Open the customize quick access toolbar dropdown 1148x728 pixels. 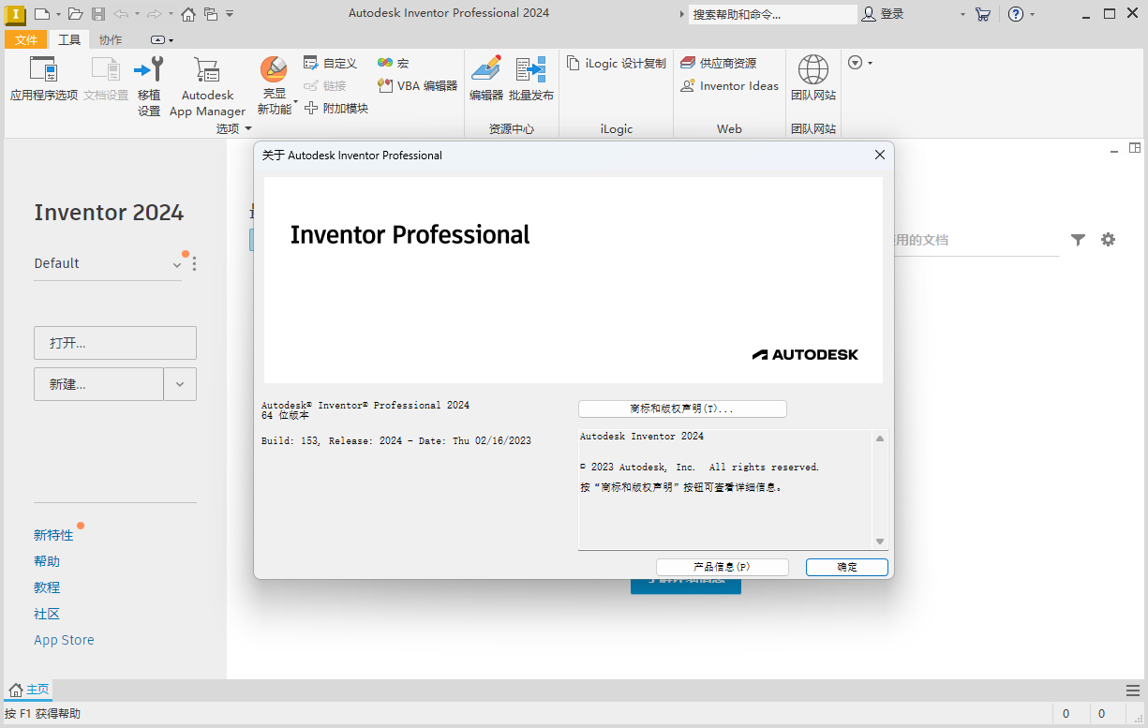[231, 14]
